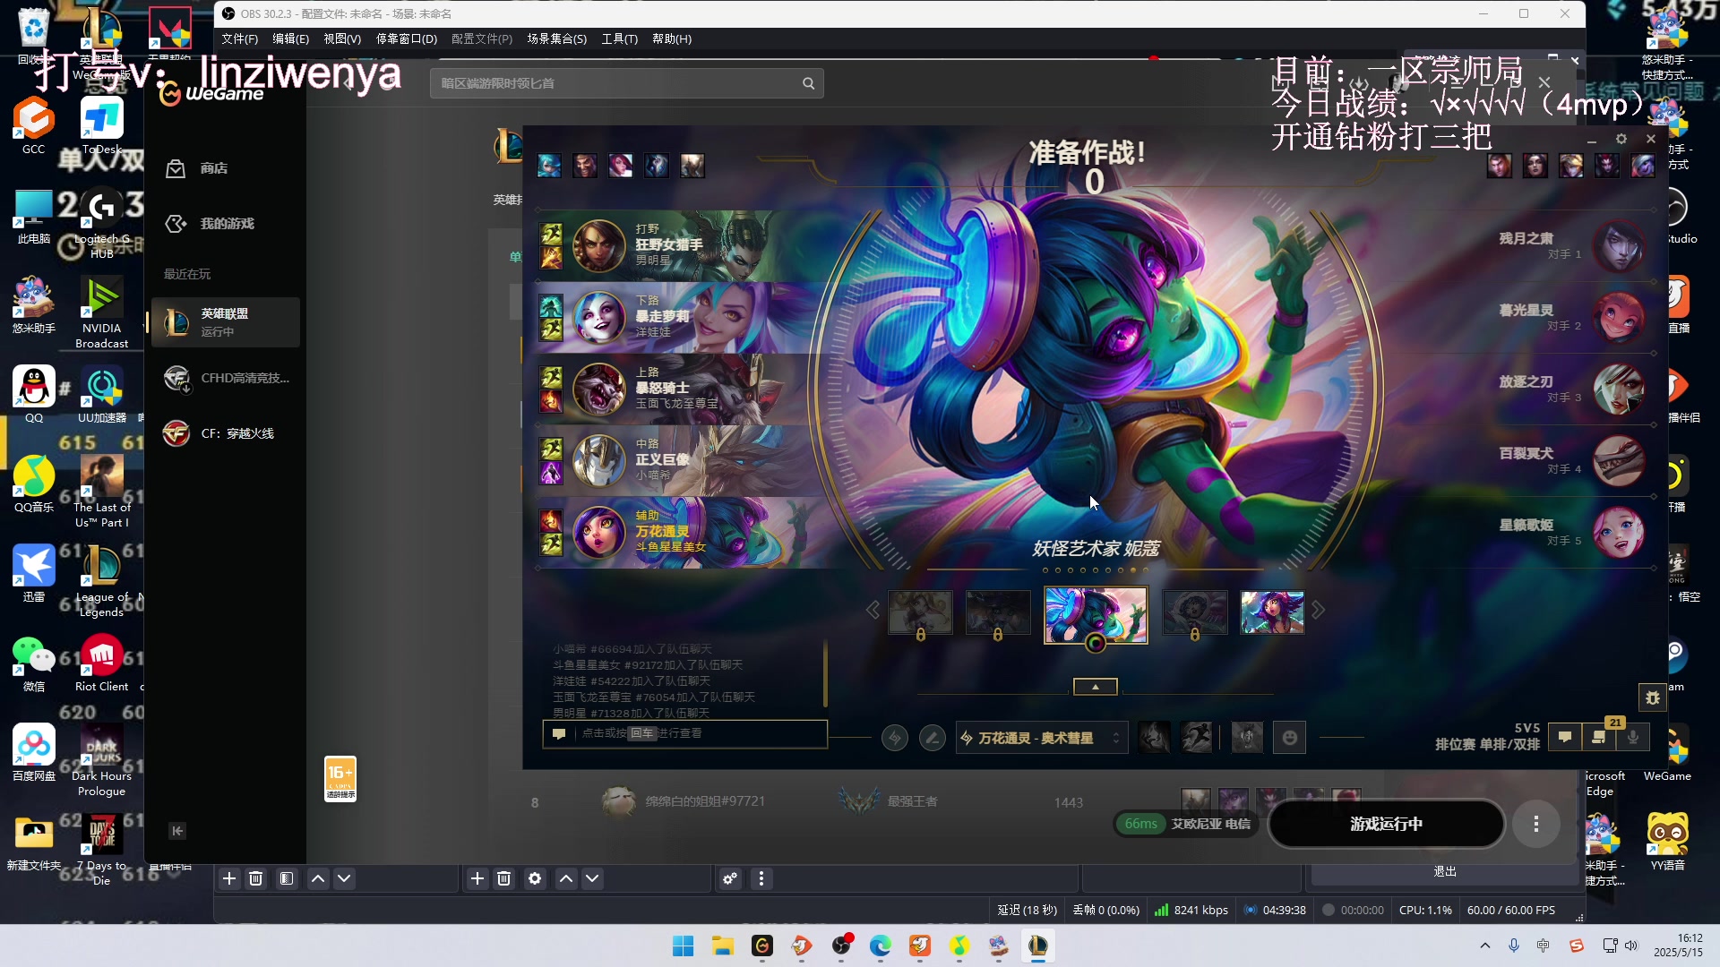Image resolution: width=1720 pixels, height=967 pixels.
Task: Click 百裂冥犬 opponent 4 portrait
Action: 1620,460
